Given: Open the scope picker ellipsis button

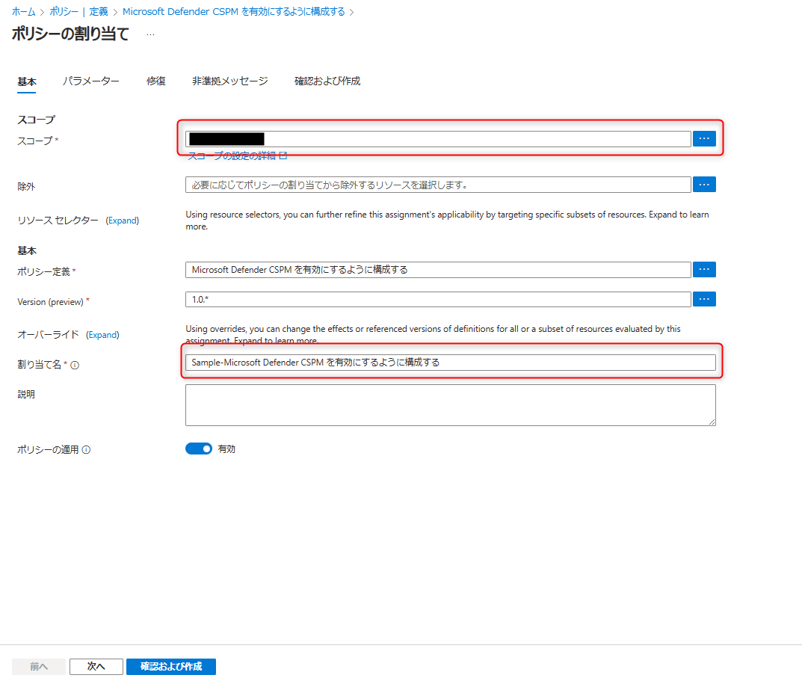Looking at the screenshot, I should 704,139.
